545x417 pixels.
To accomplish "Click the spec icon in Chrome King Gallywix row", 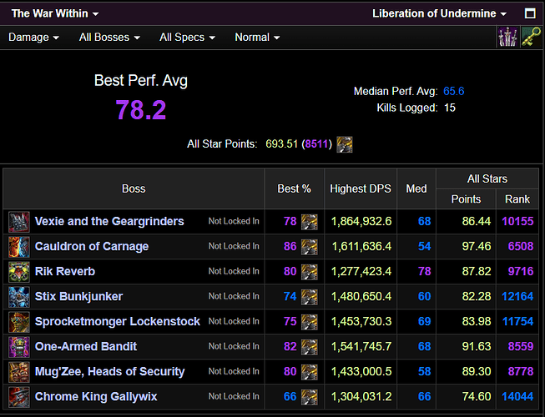I will [309, 397].
